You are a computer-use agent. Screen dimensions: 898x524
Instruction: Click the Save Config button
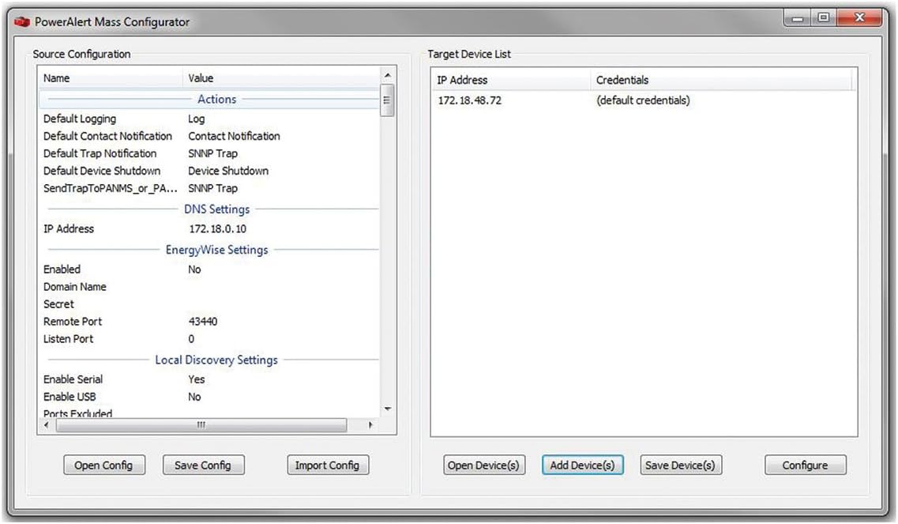(x=203, y=465)
